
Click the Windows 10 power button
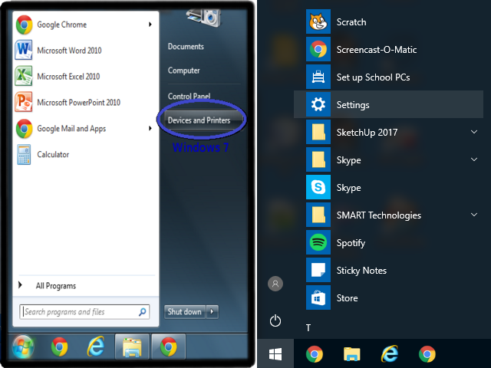[x=275, y=320]
